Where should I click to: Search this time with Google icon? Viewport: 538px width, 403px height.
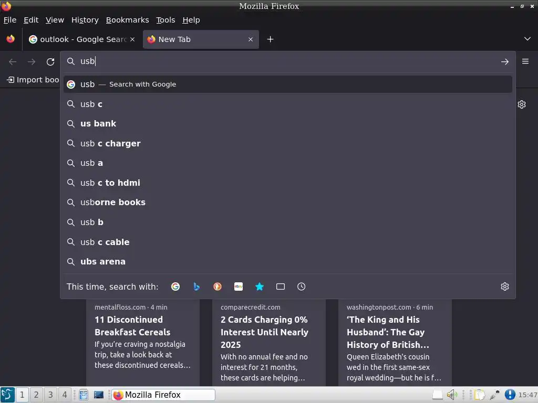(175, 287)
